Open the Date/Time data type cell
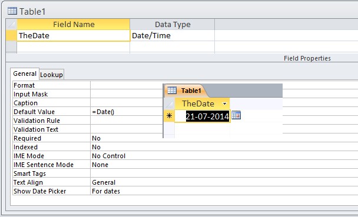The image size is (358, 217). click(172, 35)
